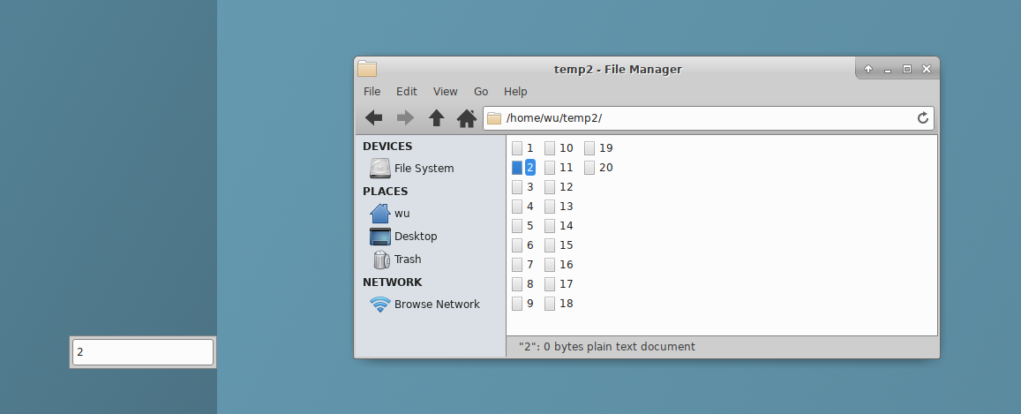Click the rename text box containing 2
The height and width of the screenshot is (414, 1021).
click(x=142, y=352)
